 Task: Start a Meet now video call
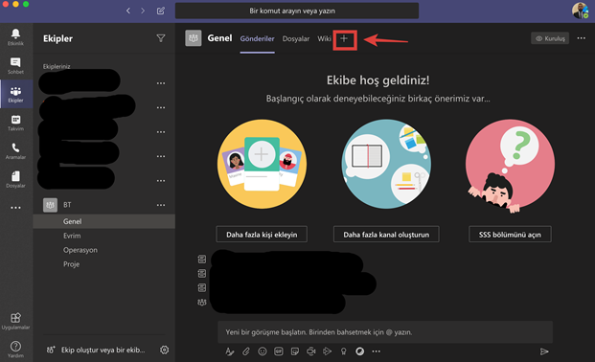click(x=311, y=351)
